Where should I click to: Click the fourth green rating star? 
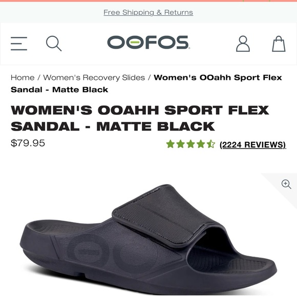click(201, 144)
